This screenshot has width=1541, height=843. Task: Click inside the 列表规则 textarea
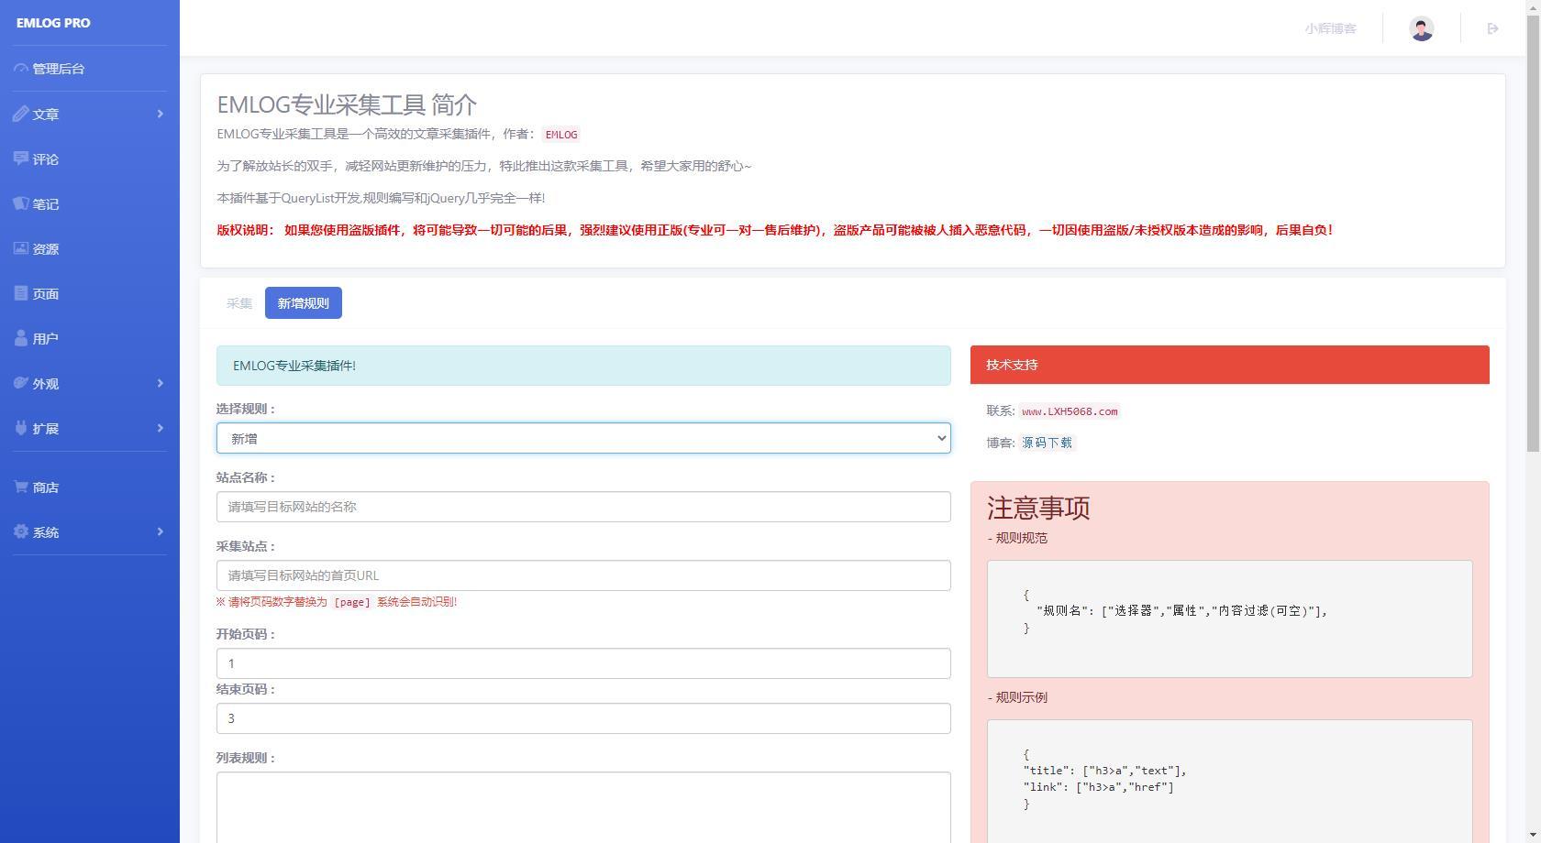click(583, 807)
